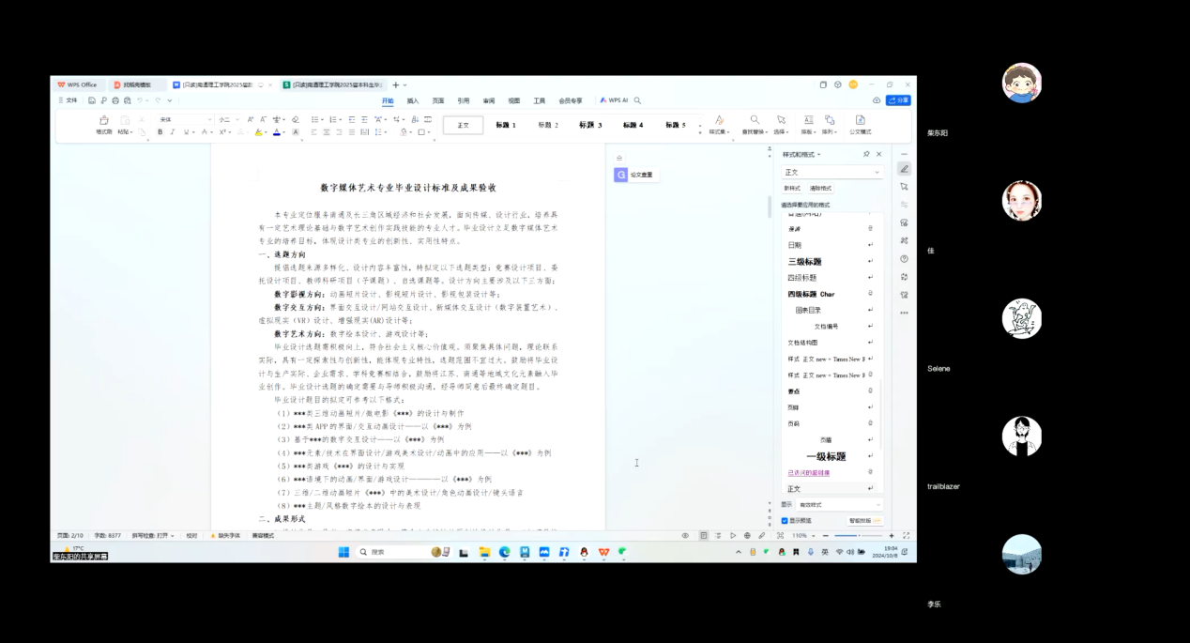The height and width of the screenshot is (643, 1190).
Task: Pin the 样式和格式 panel
Action: 866,154
